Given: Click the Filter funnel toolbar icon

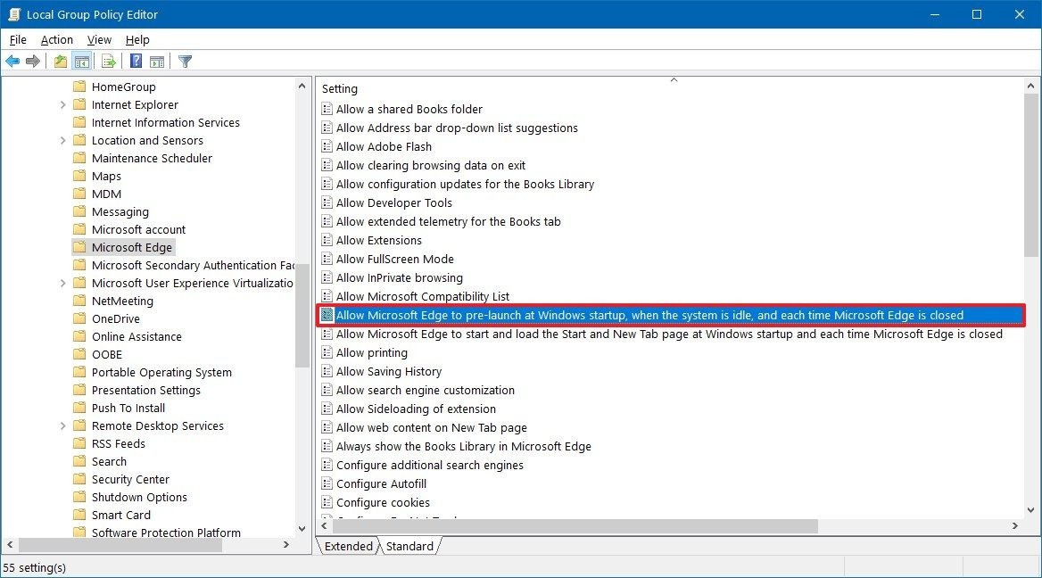Looking at the screenshot, I should 186,62.
